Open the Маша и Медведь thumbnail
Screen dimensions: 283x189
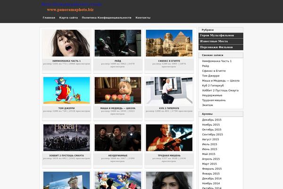point(118,90)
